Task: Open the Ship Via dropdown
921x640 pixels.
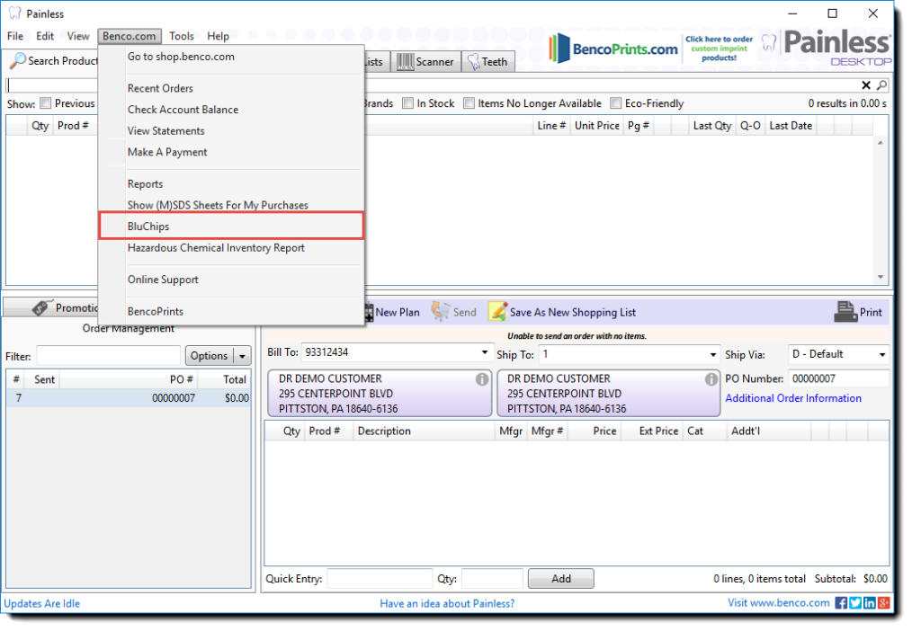Action: point(882,354)
